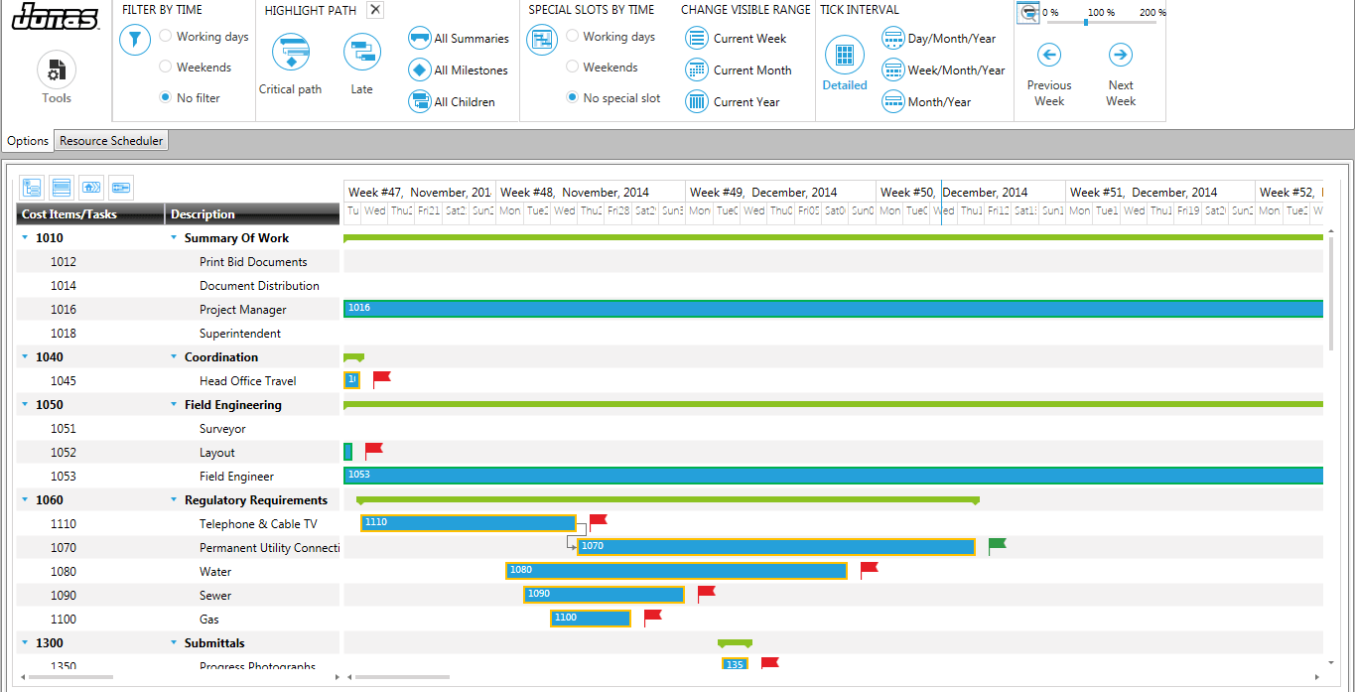Click the zoom magnifier icon
This screenshot has width=1355, height=692.
[x=1030, y=13]
